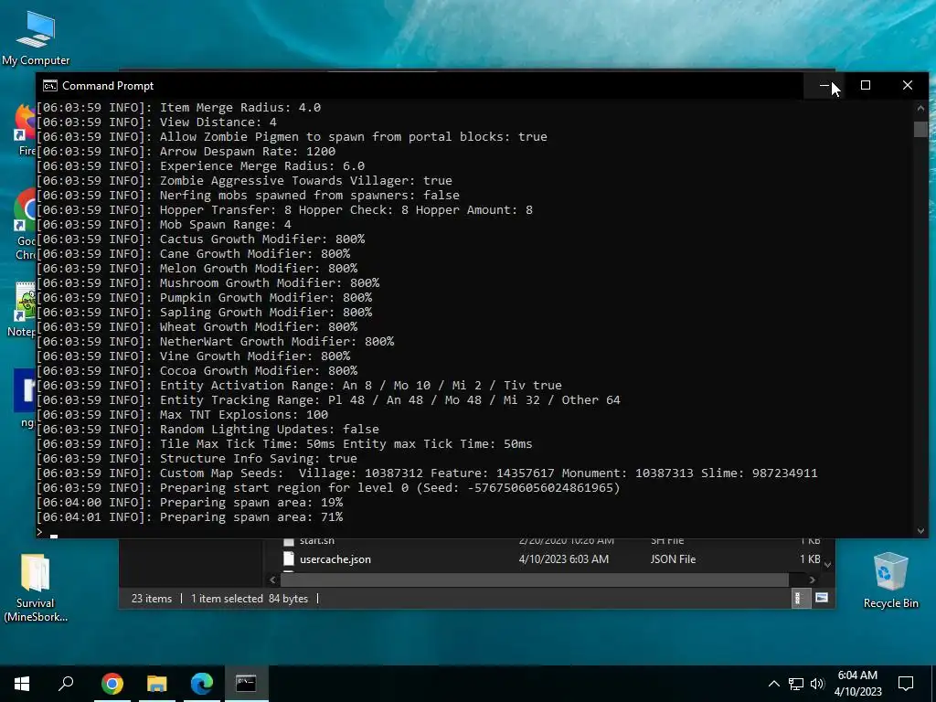936x702 pixels.
Task: Open the Recycle Bin desktop icon
Action: coord(890,580)
